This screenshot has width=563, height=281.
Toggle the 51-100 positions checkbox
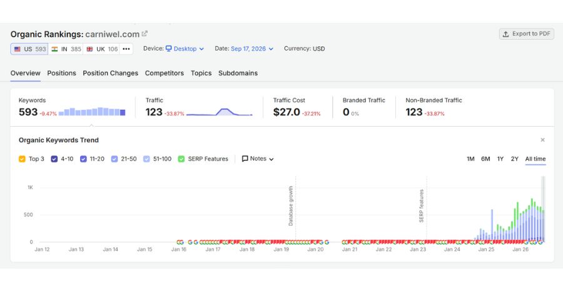(146, 159)
